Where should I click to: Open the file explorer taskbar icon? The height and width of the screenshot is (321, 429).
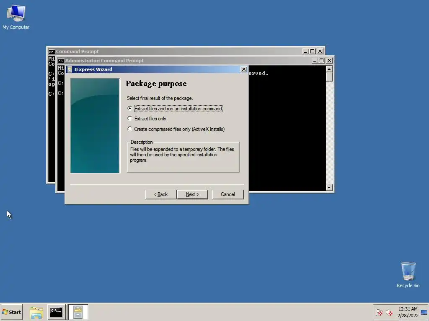pyautogui.click(x=36, y=312)
